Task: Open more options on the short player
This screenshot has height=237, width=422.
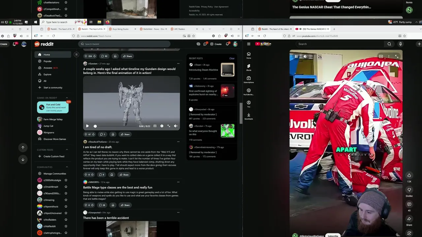Action: pos(389,57)
